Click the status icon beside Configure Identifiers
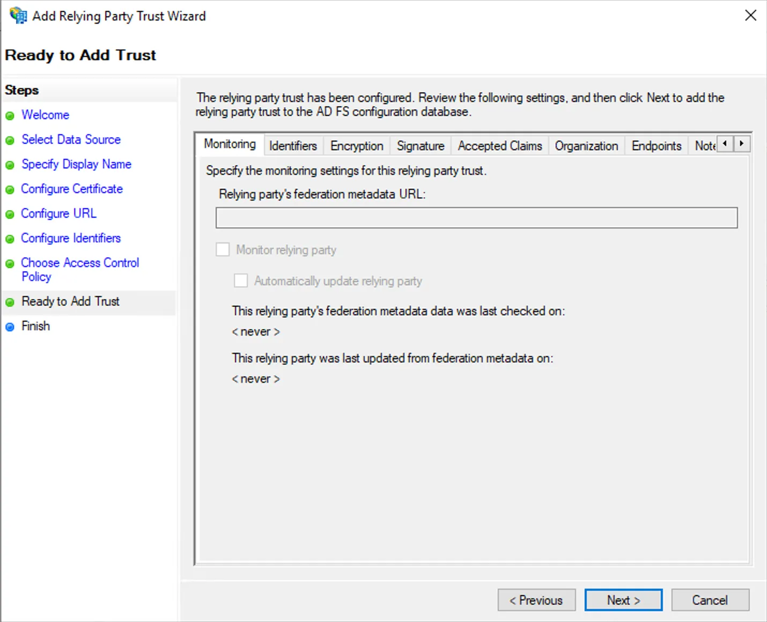This screenshot has height=622, width=767. [x=11, y=238]
